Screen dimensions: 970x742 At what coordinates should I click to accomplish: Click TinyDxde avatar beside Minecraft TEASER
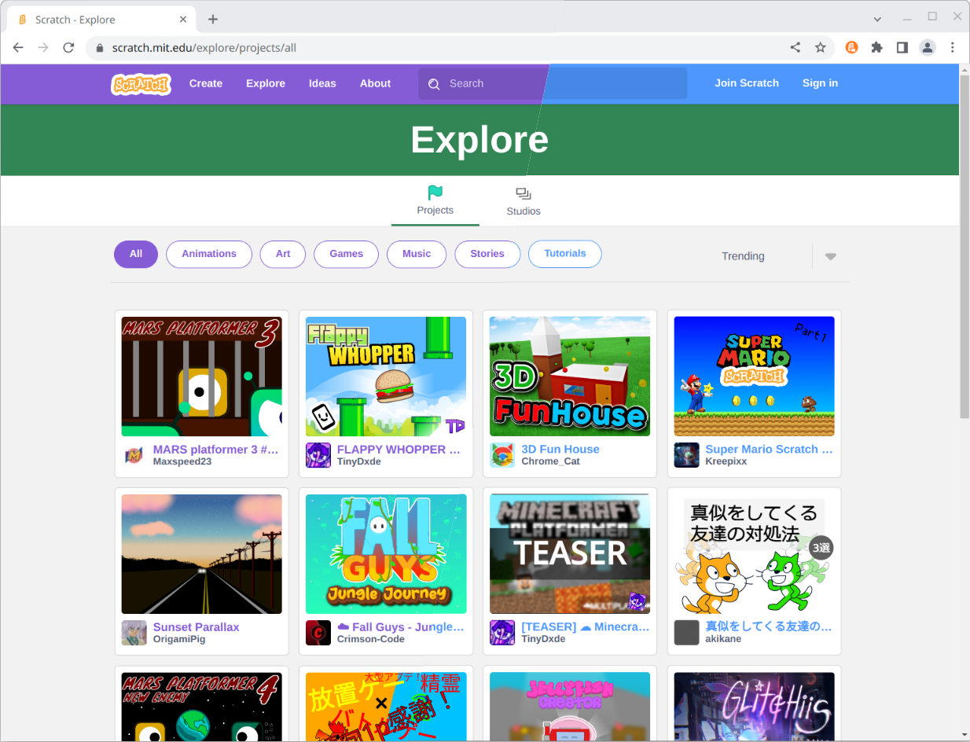502,633
